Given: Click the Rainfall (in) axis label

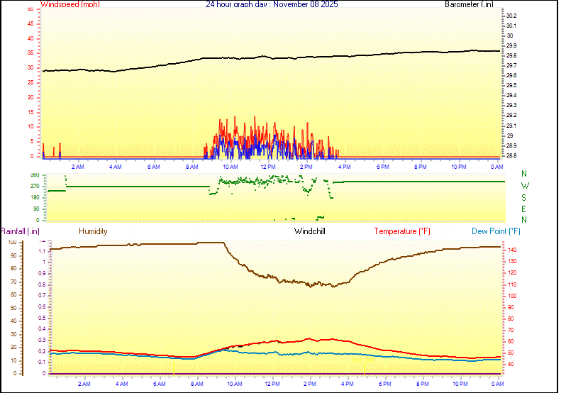Looking at the screenshot, I should coord(20,231).
